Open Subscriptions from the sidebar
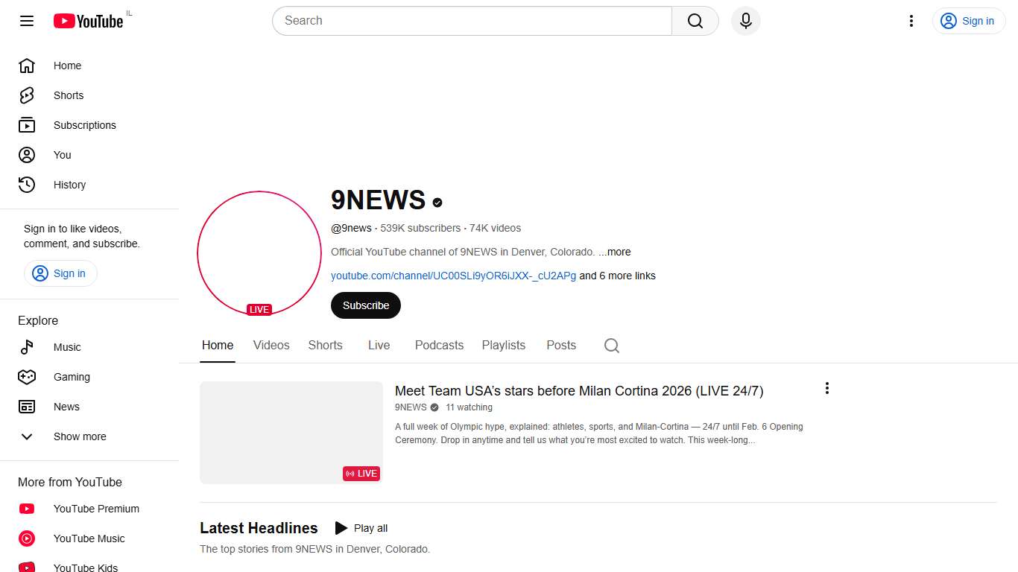Screen dimensions: 1018x572 click(x=83, y=125)
